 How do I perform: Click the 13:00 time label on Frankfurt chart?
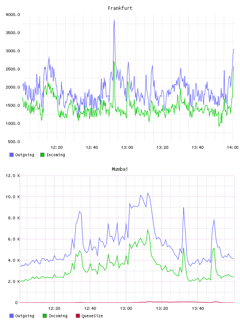(x=127, y=148)
